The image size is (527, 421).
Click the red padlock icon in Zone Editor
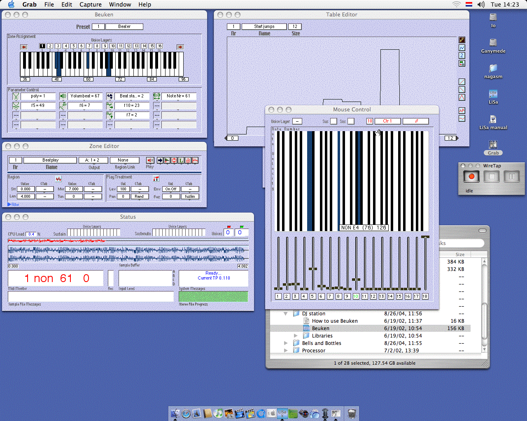pos(188,160)
